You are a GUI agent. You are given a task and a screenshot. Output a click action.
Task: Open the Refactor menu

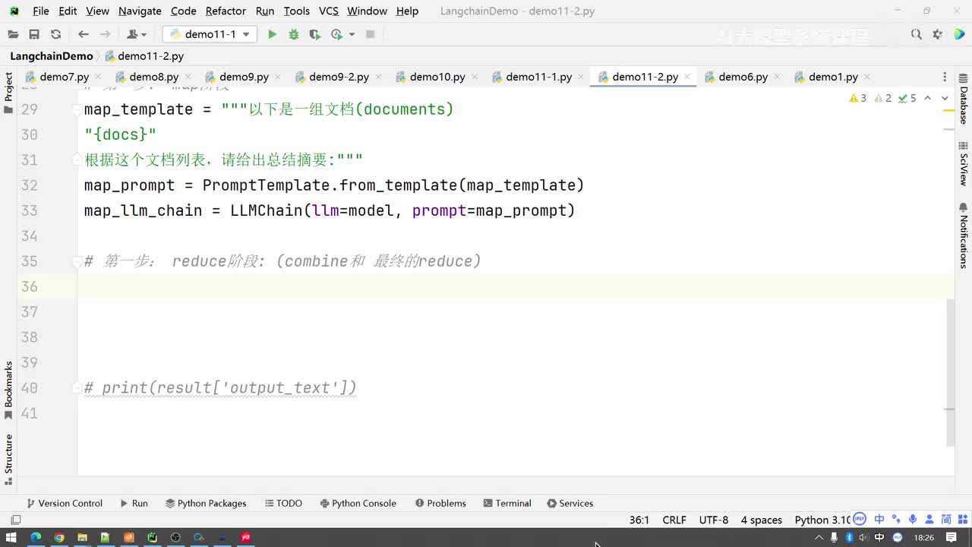(226, 11)
